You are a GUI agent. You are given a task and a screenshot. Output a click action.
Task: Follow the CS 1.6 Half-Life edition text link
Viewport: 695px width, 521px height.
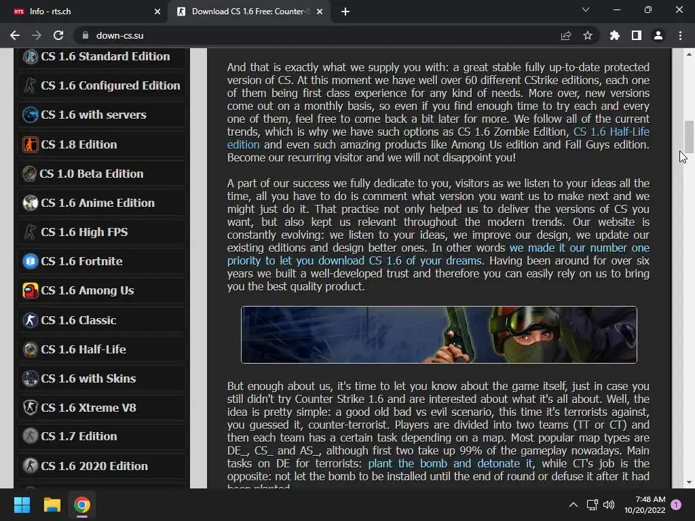point(612,132)
